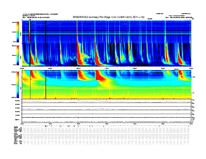
Task: Click the 'Cal' marker label above RAD2
Action: click(30, 19)
